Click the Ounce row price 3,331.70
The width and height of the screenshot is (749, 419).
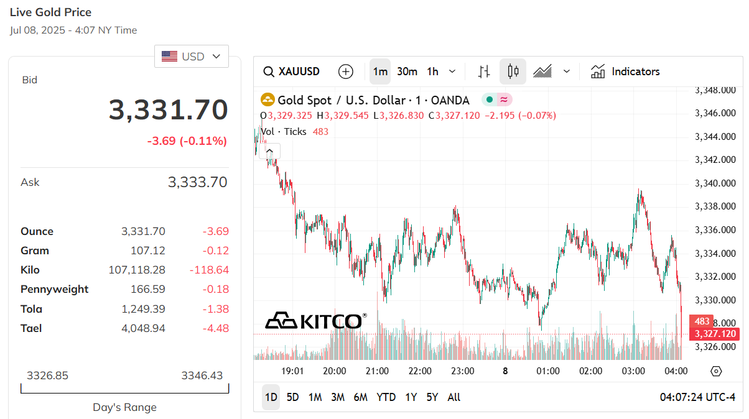(x=143, y=231)
